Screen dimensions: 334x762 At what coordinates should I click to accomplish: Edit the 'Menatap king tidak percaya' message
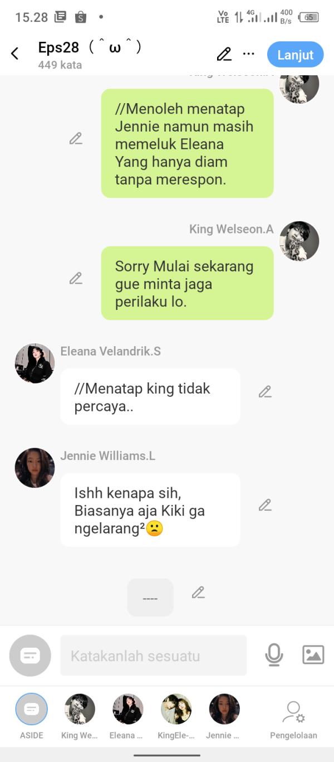pyautogui.click(x=265, y=392)
